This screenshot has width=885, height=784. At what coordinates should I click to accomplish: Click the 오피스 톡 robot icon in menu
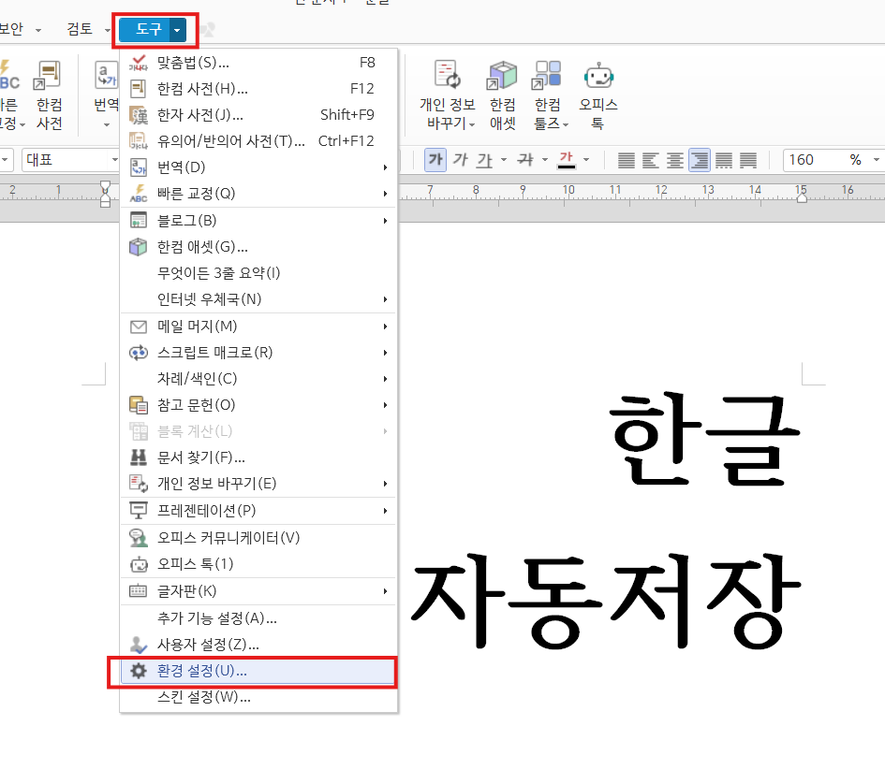click(x=139, y=564)
